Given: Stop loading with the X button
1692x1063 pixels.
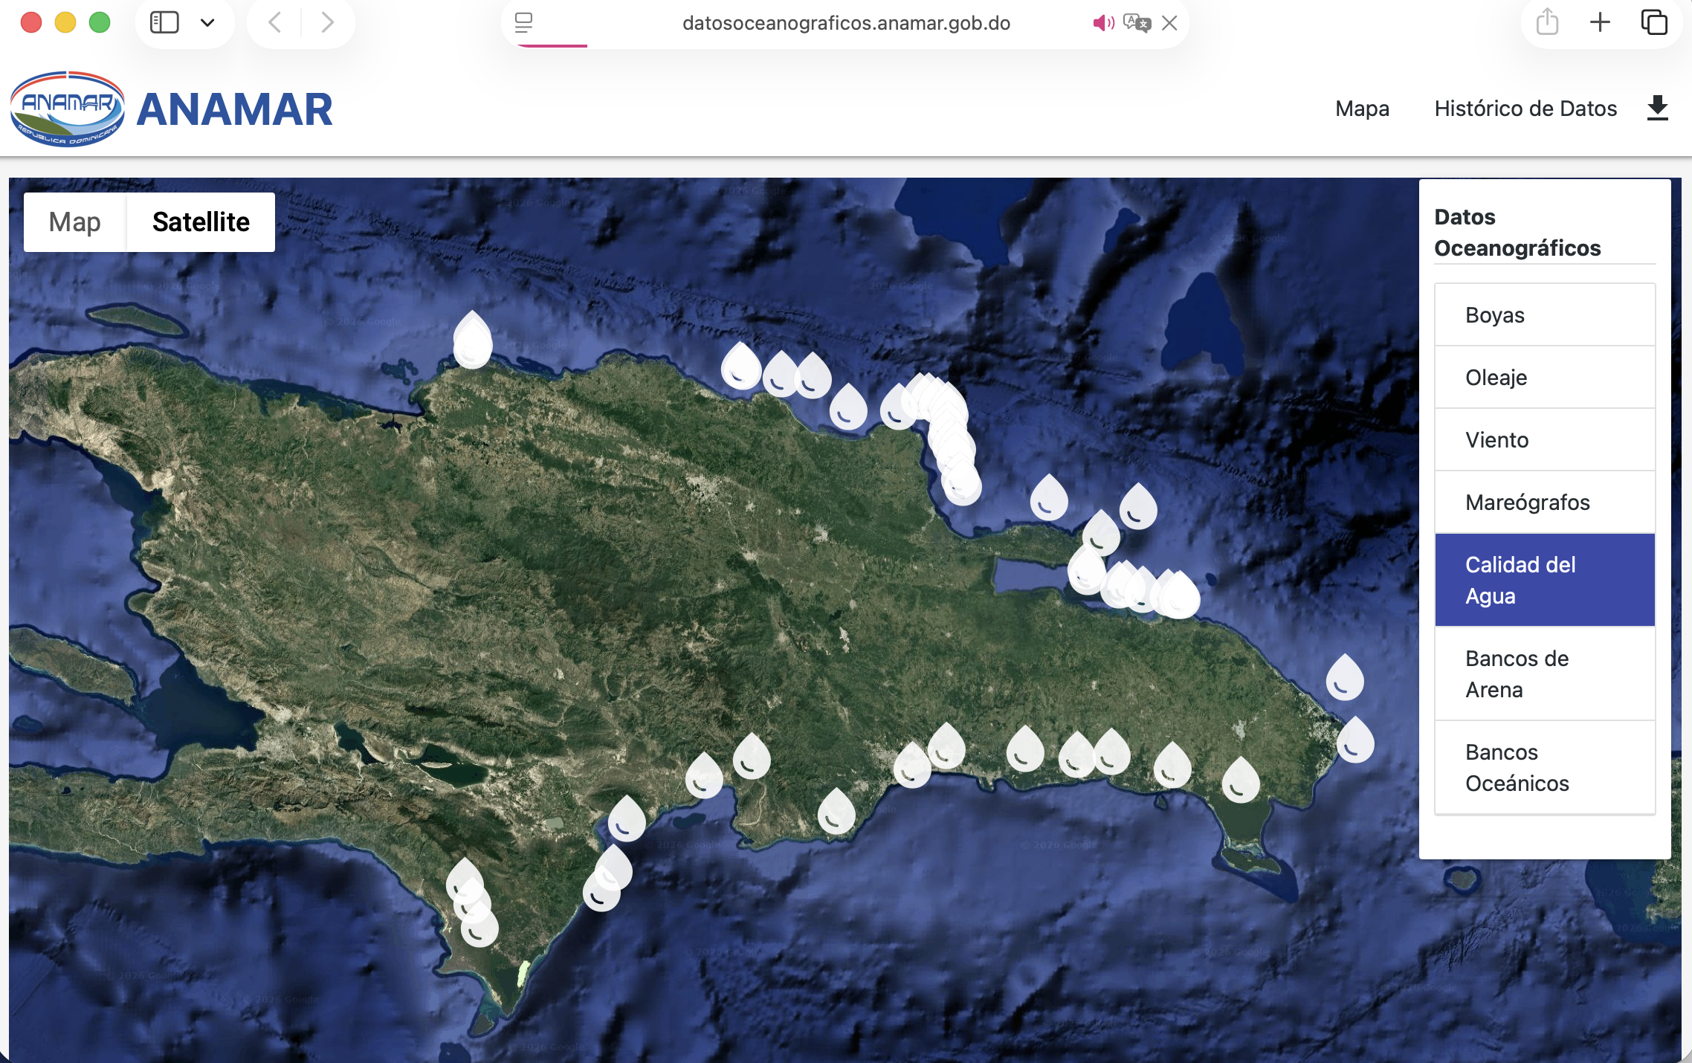Looking at the screenshot, I should (x=1169, y=23).
